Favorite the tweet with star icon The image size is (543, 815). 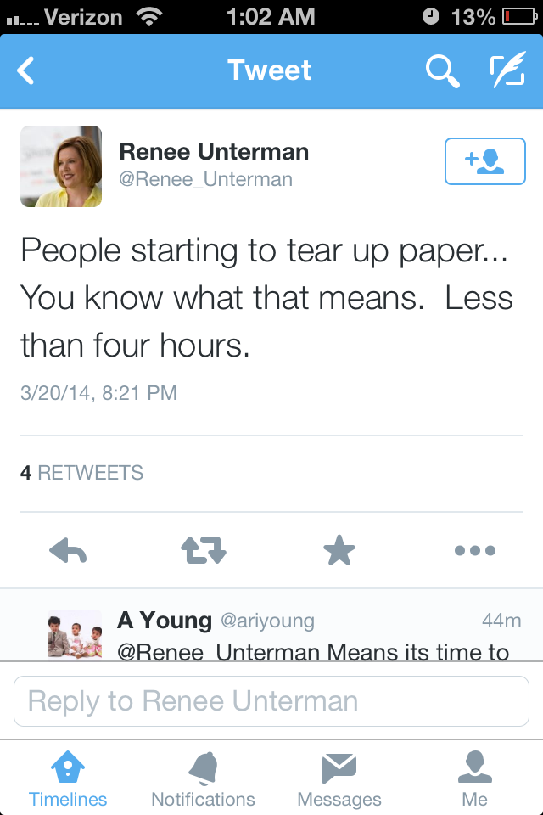pyautogui.click(x=339, y=551)
